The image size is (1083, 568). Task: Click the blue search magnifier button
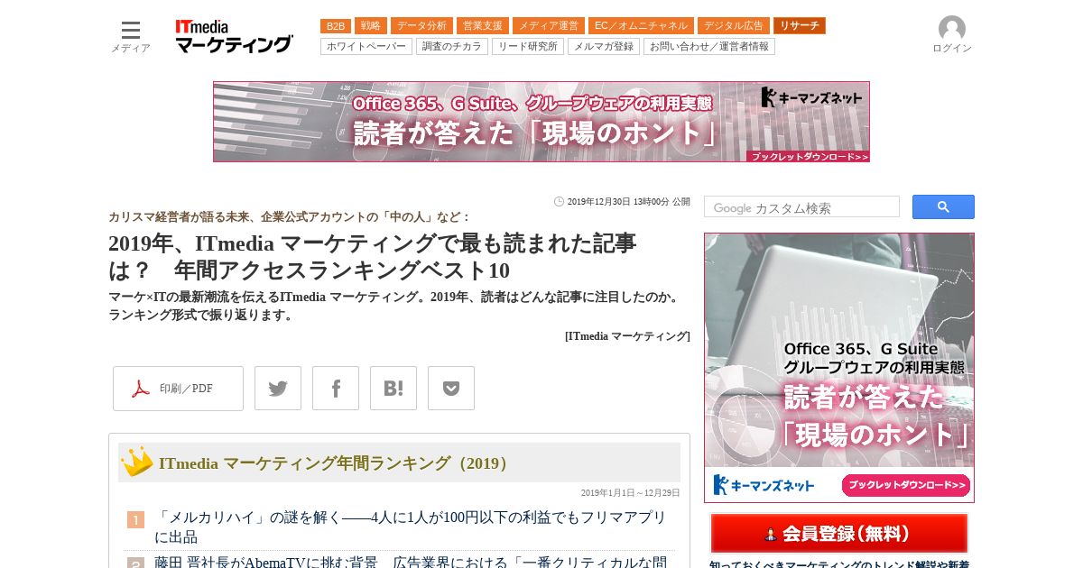click(x=943, y=207)
